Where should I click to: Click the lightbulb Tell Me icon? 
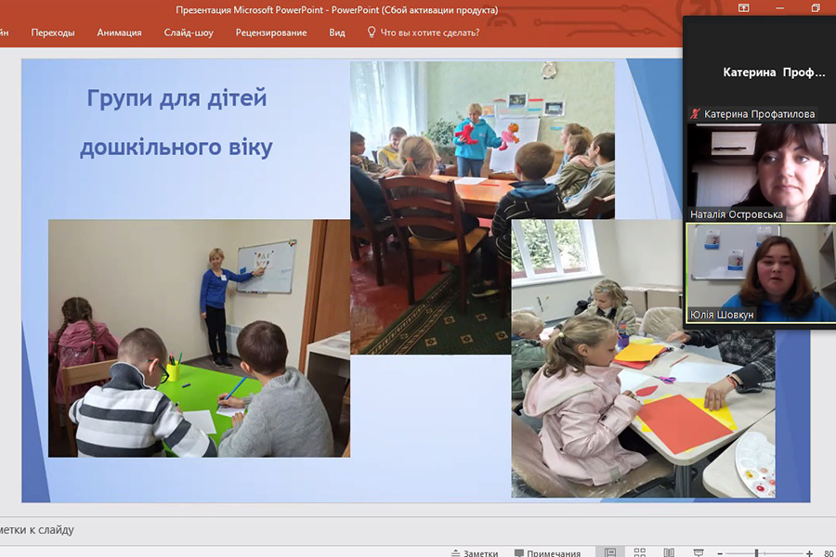tap(372, 32)
